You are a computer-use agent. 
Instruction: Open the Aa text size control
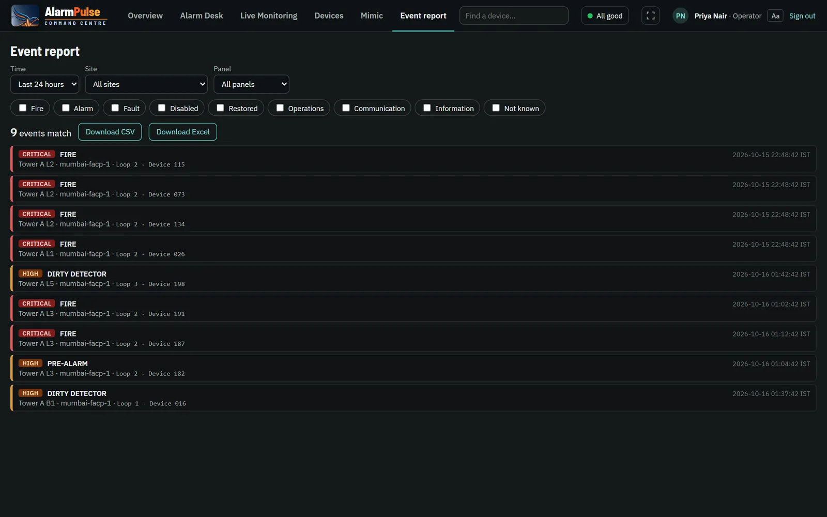click(775, 16)
